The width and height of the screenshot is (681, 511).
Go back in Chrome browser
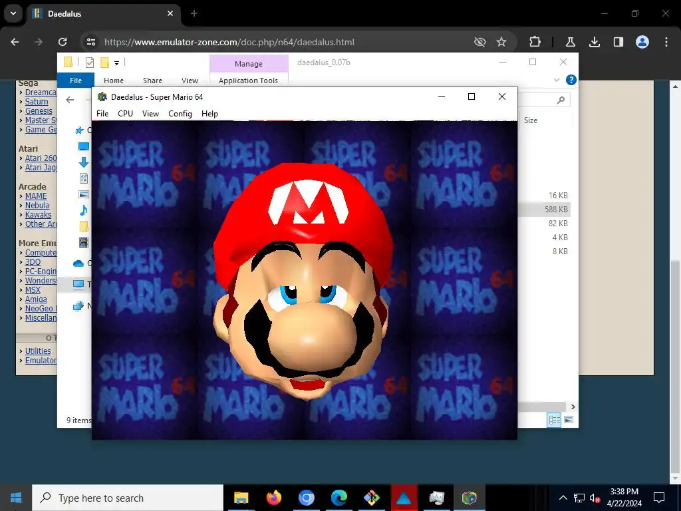pos(15,42)
